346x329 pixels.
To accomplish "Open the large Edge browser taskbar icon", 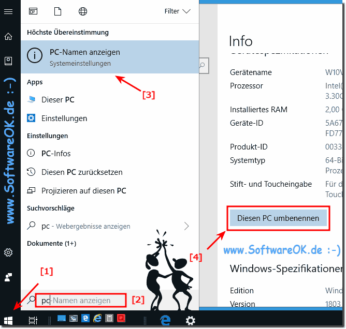I will [x=166, y=320].
